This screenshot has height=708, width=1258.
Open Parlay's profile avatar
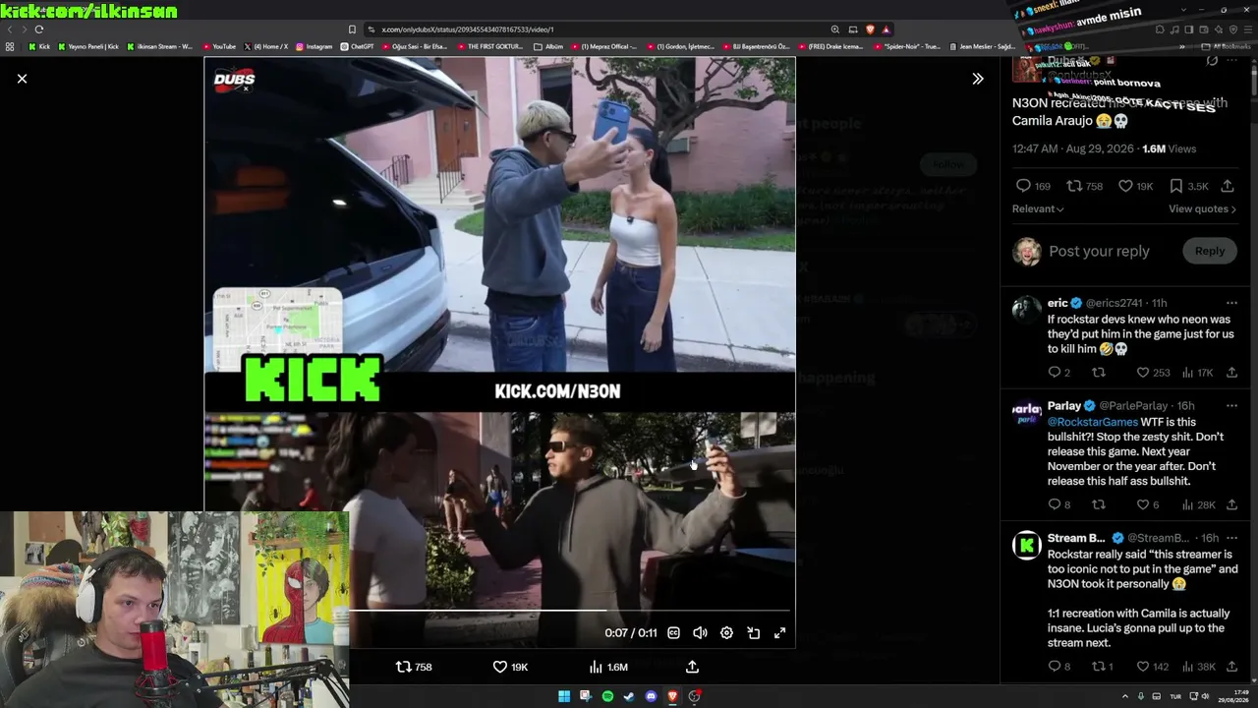pos(1027,412)
